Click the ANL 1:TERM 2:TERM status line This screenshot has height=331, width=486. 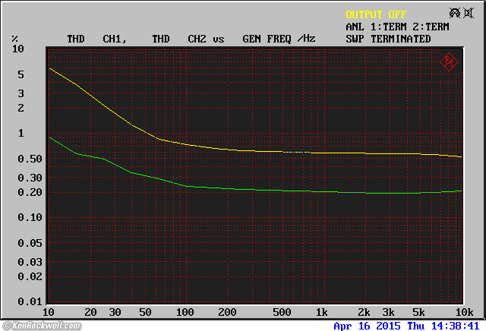(397, 27)
